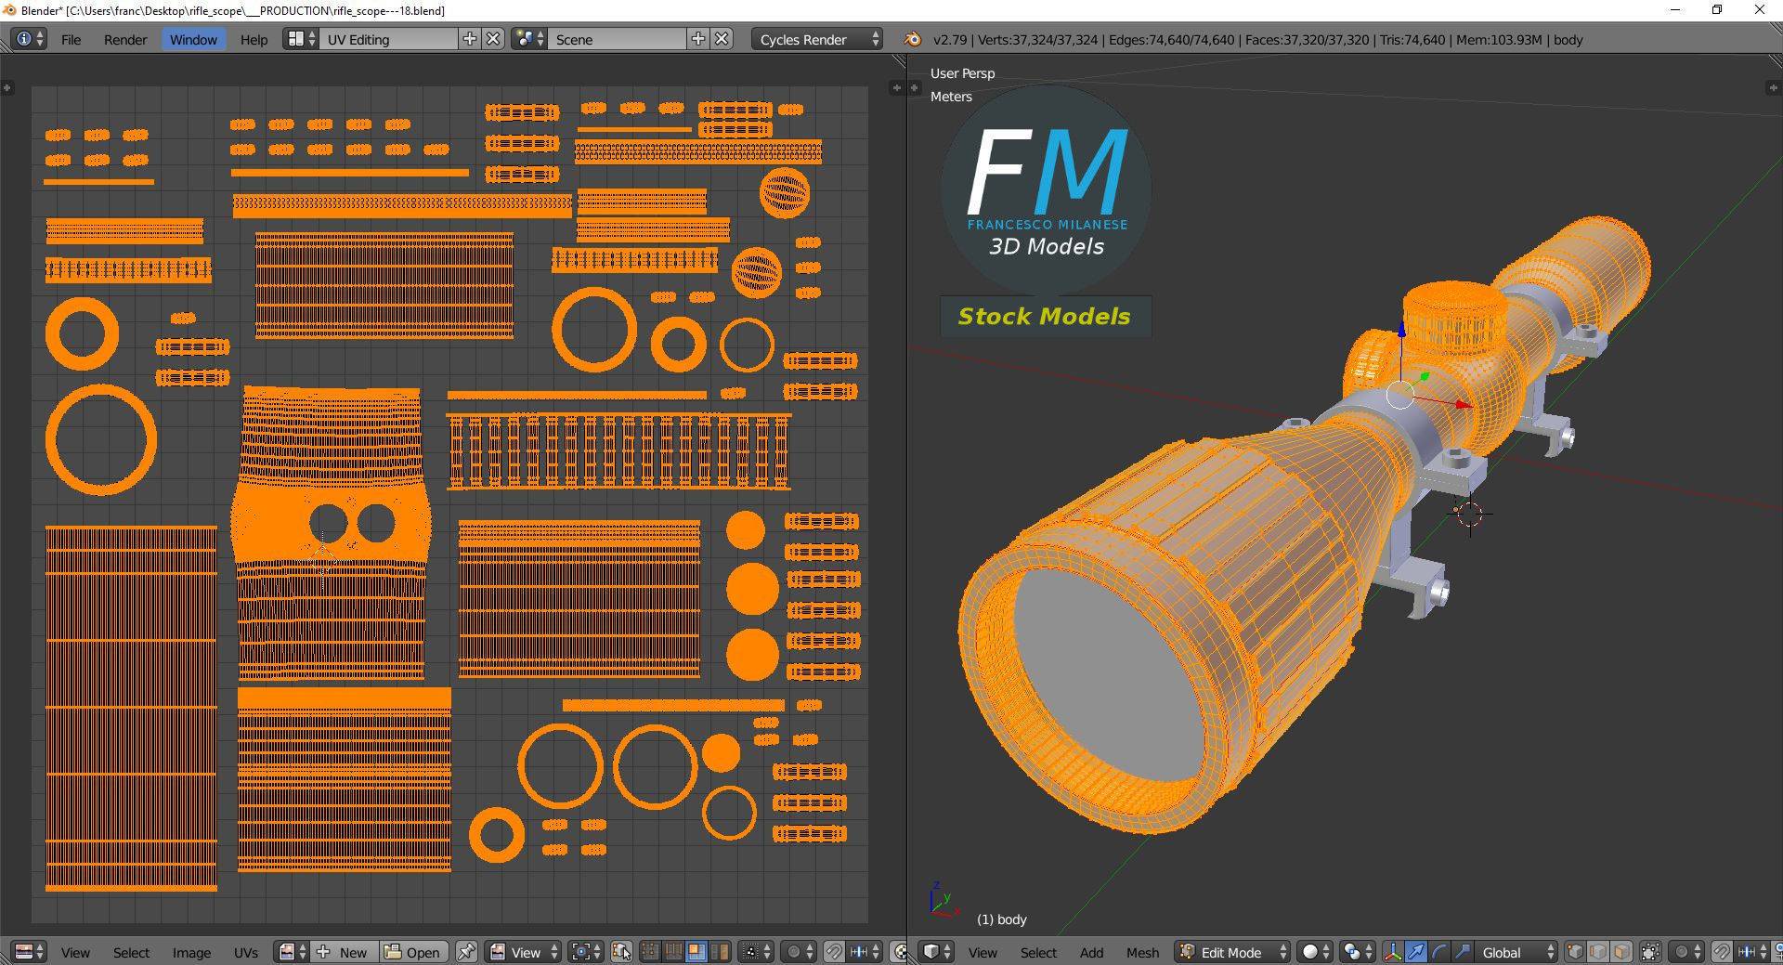
Task: Open the Render menu
Action: (125, 39)
